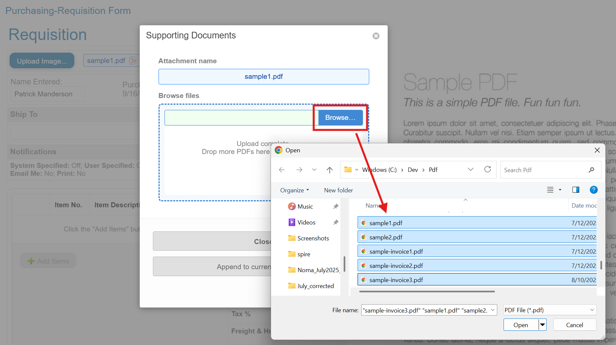Close the Supporting Documents dialog

pyautogui.click(x=376, y=36)
